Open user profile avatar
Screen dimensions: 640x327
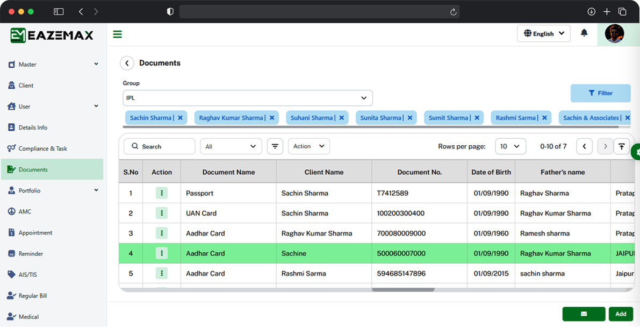(614, 33)
